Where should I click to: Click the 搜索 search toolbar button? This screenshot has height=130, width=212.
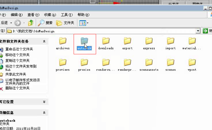tap(45, 23)
